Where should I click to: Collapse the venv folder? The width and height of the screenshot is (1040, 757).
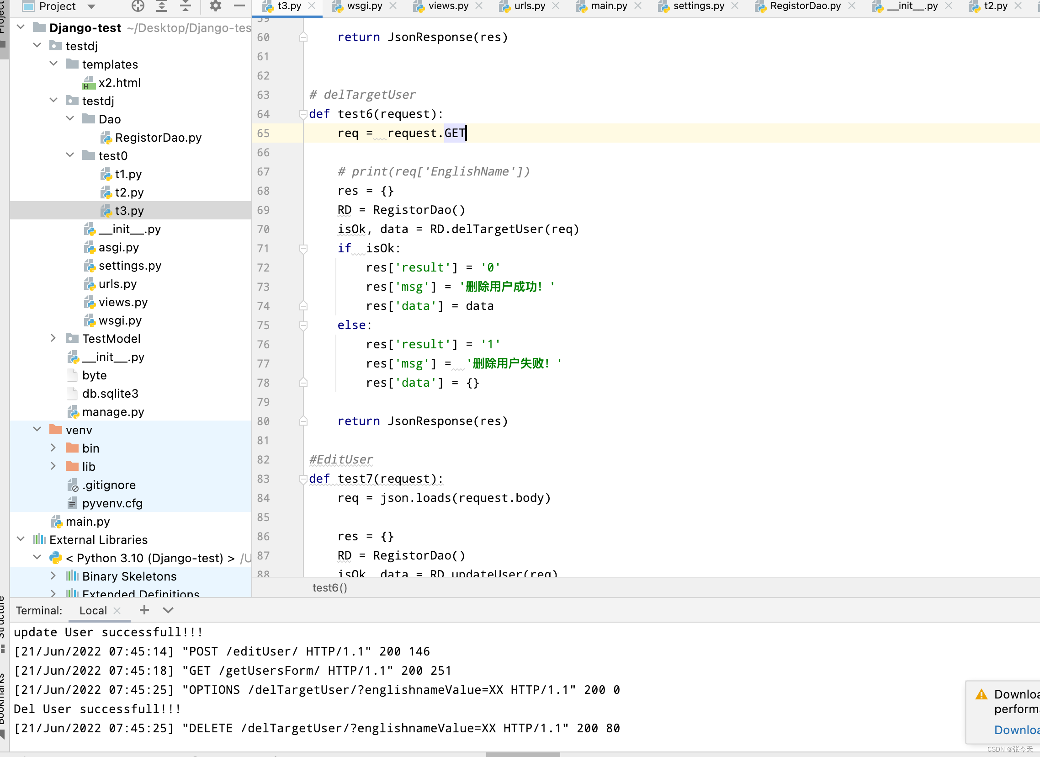click(37, 430)
